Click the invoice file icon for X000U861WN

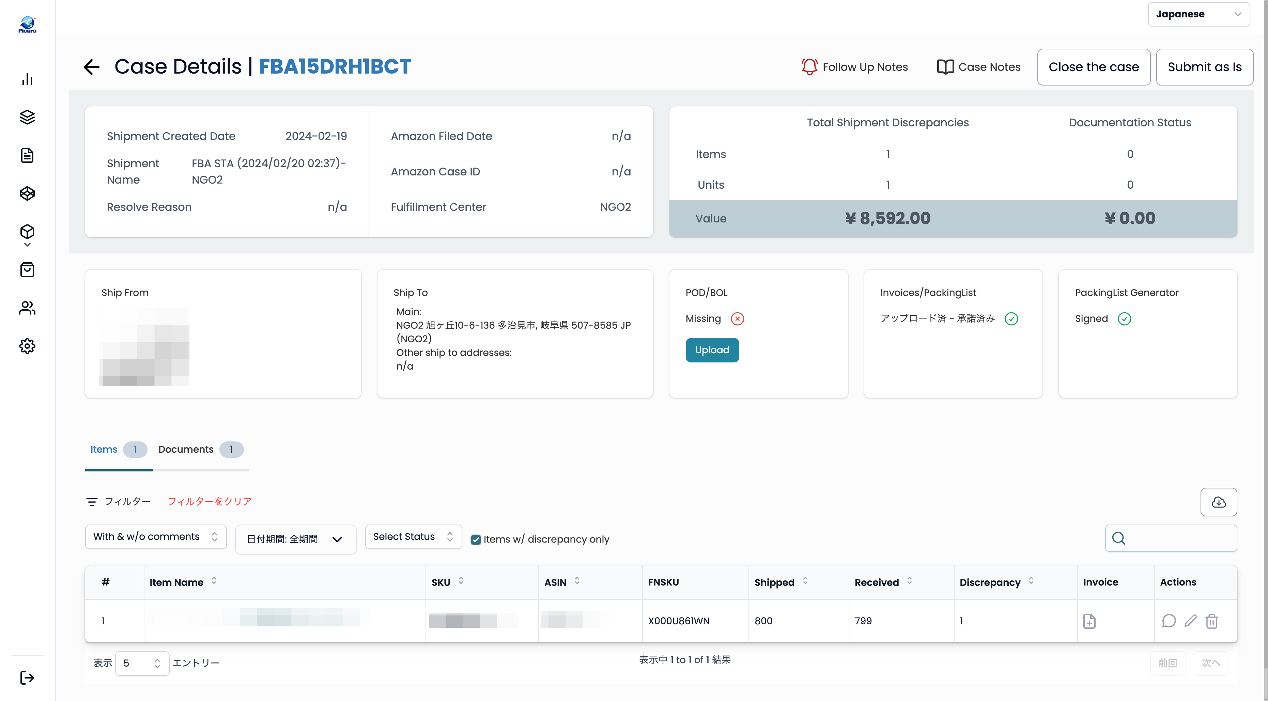point(1089,621)
